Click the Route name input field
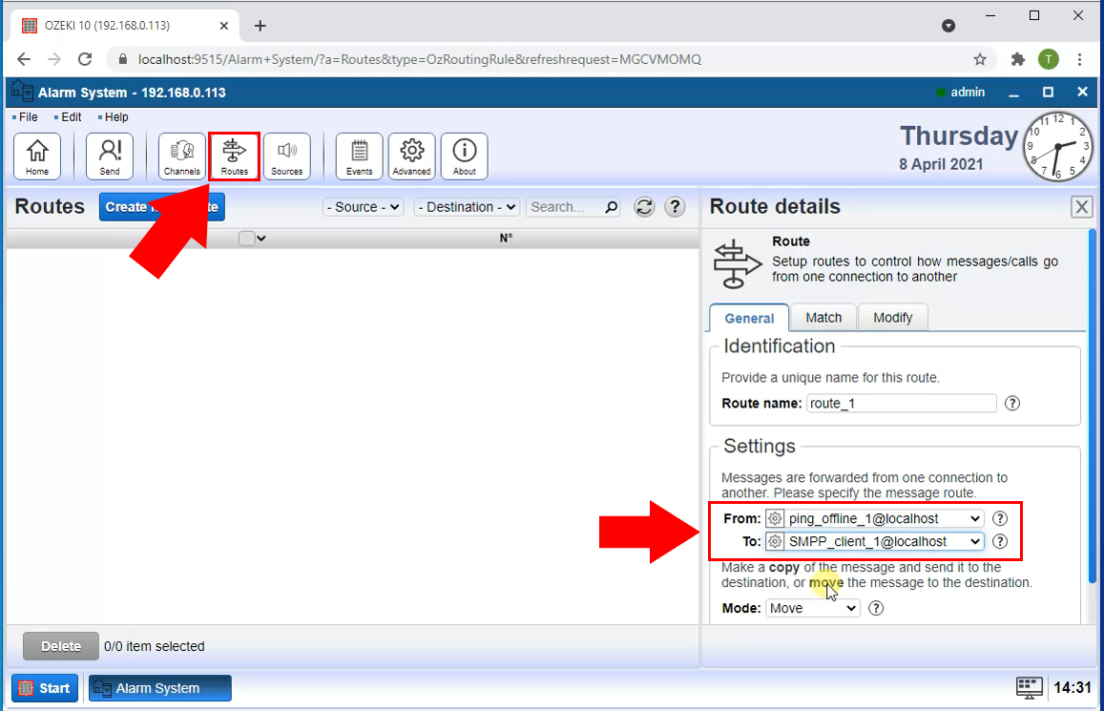This screenshot has width=1104, height=711. pyautogui.click(x=901, y=404)
